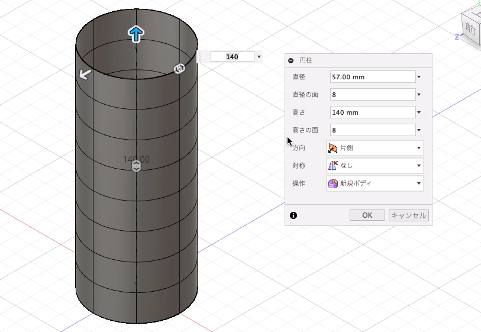This screenshot has width=481, height=332.
Task: Click the diameter faces handle on the top rim
Action: tap(179, 69)
